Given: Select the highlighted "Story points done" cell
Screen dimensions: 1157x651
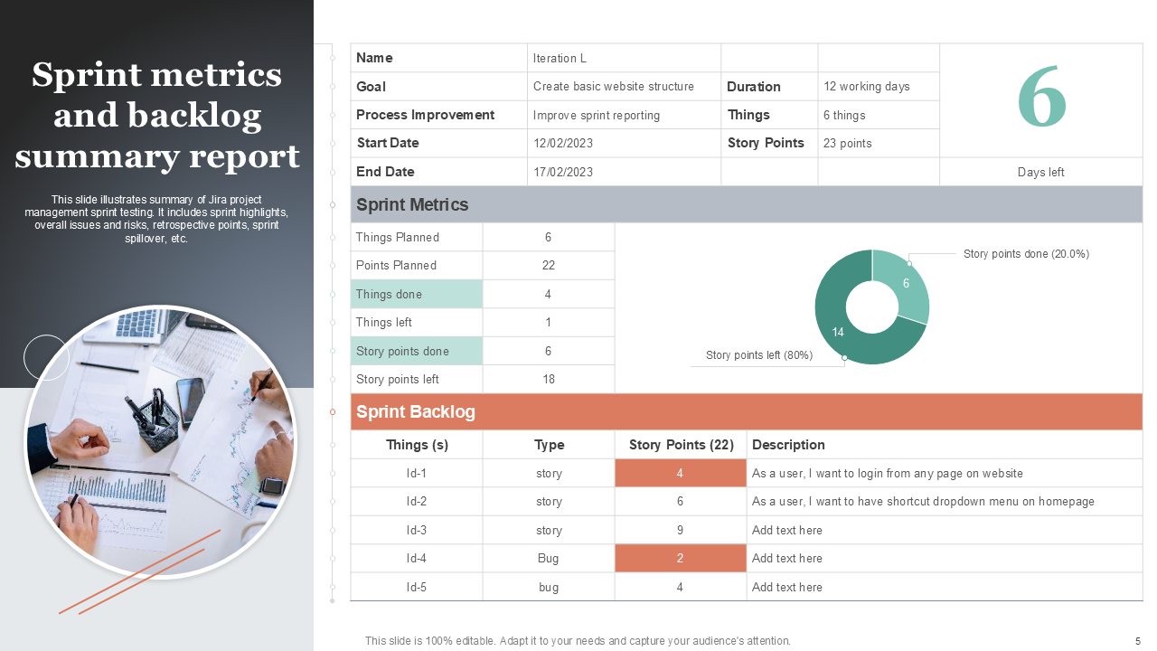Looking at the screenshot, I should click(417, 351).
